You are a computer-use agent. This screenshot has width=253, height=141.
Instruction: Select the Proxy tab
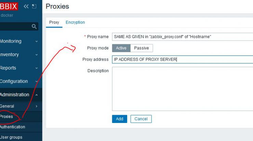point(54,22)
